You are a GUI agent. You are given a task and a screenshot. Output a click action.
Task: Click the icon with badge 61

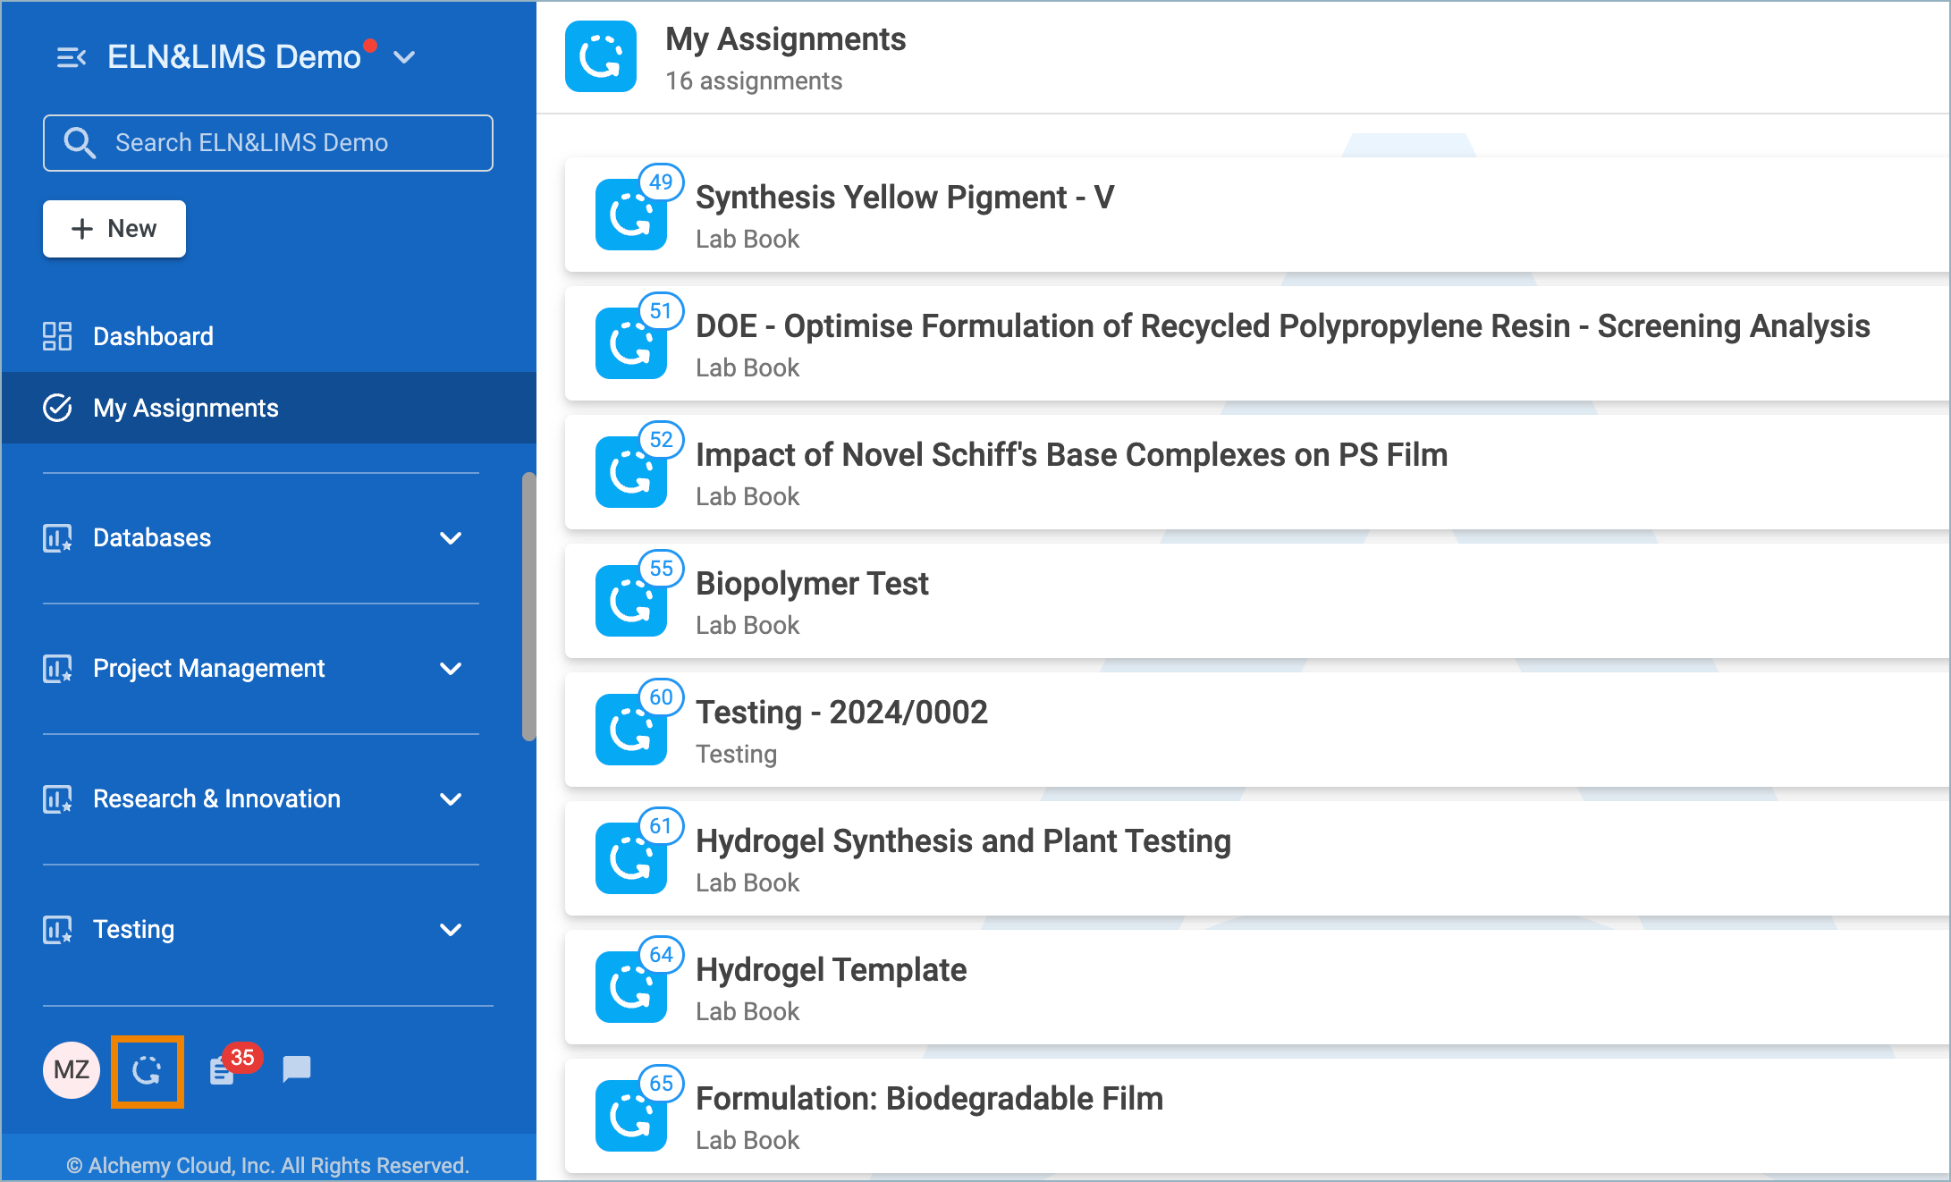point(631,858)
